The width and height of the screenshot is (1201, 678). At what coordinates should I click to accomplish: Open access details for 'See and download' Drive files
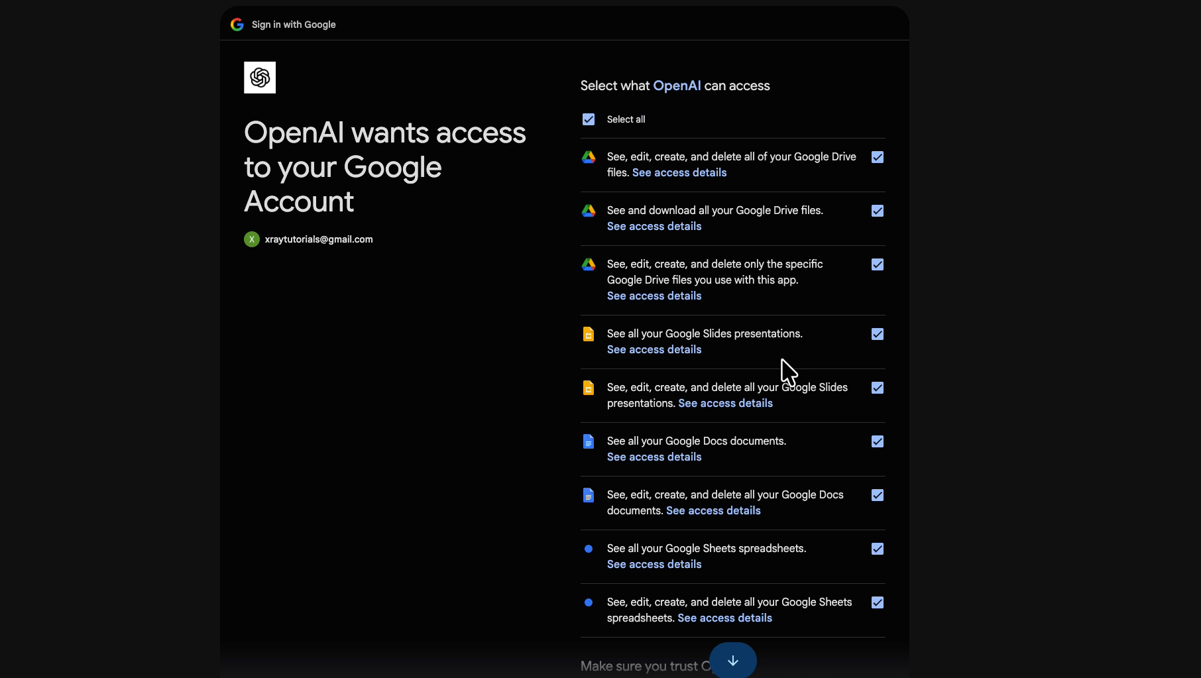click(x=654, y=226)
